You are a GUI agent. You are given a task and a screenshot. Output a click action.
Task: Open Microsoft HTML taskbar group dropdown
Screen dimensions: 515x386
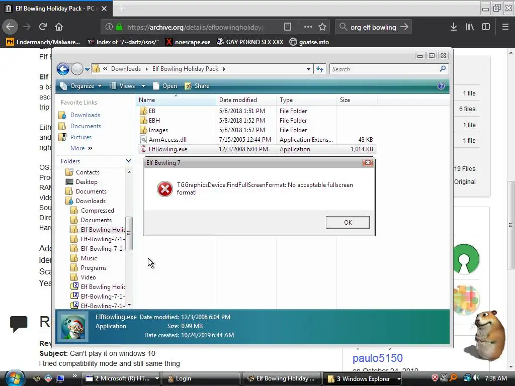pyautogui.click(x=157, y=378)
